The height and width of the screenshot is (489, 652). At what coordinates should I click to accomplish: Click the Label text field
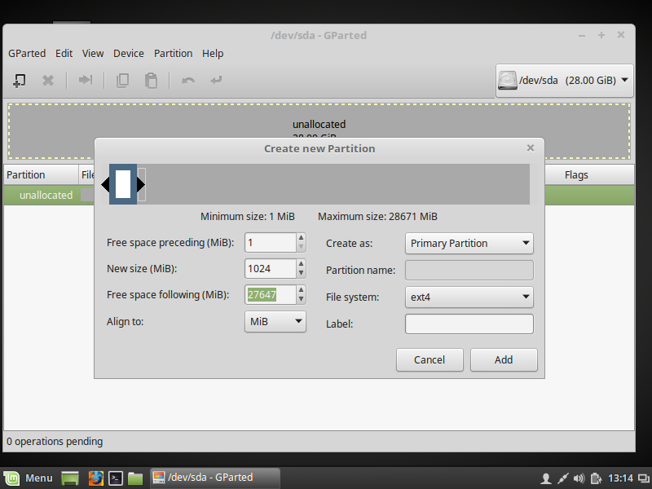(x=469, y=324)
